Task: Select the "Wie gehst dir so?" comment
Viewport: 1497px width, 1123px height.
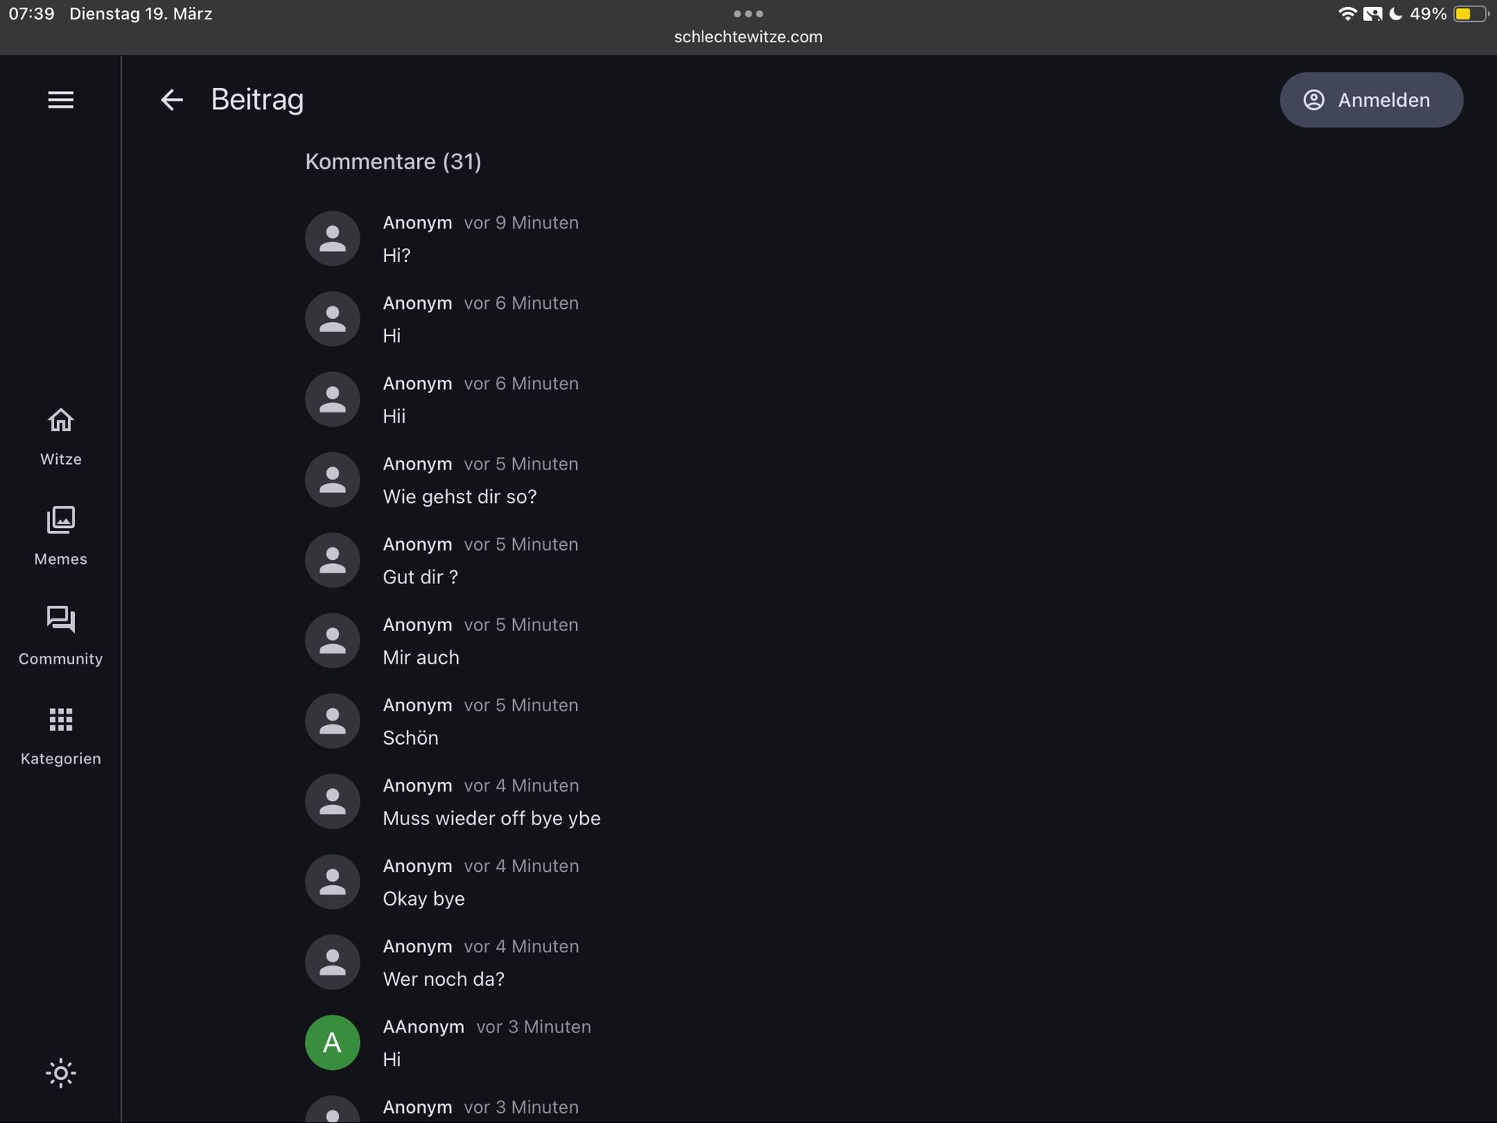Action: click(x=459, y=497)
